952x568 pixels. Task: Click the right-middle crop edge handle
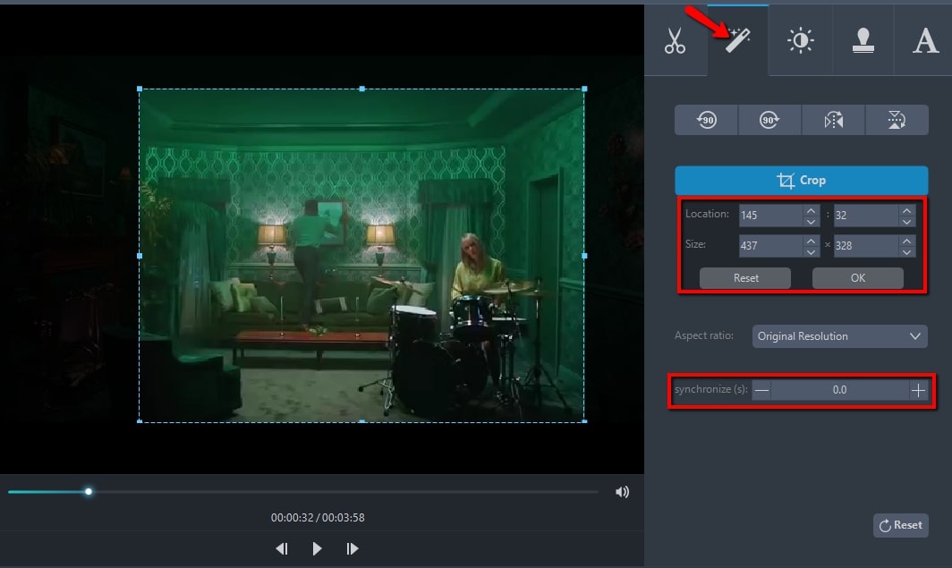pos(584,256)
